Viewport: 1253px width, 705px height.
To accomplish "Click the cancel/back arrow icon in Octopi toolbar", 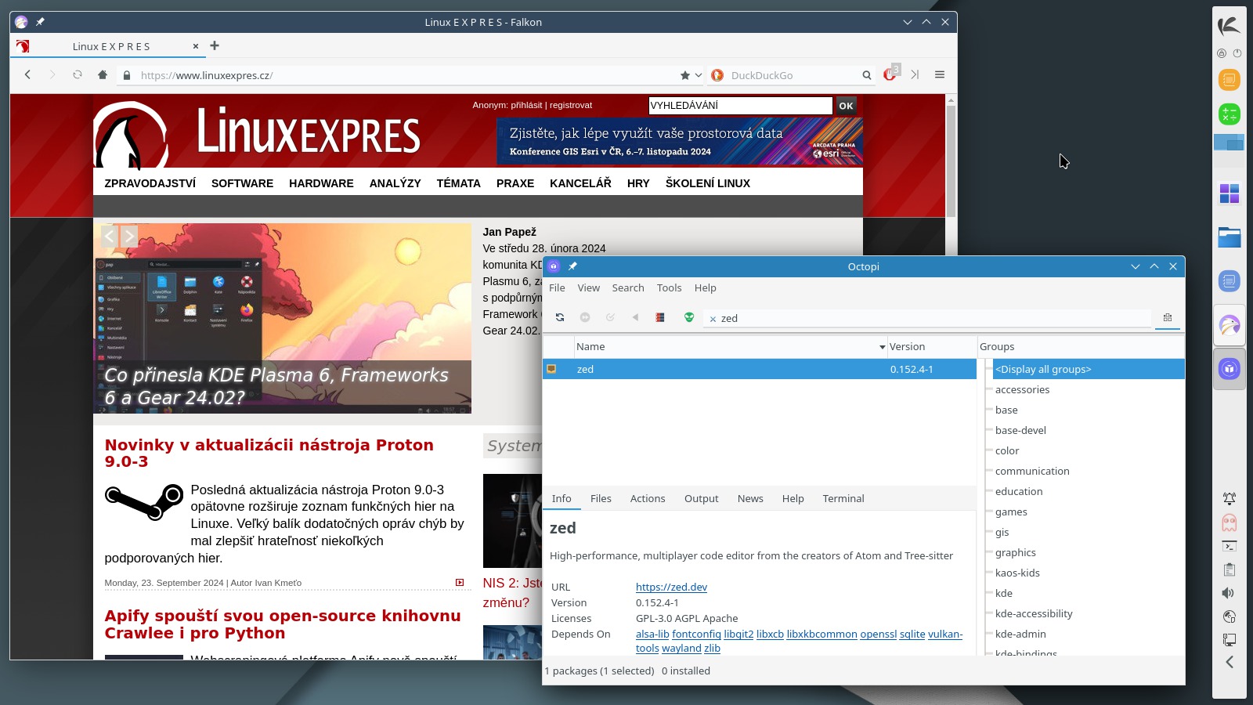I will point(635,317).
